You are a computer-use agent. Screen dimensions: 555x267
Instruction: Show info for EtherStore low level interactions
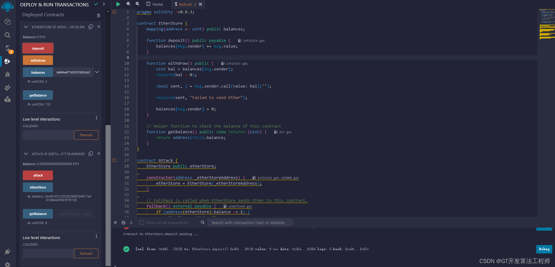pyautogui.click(x=96, y=118)
